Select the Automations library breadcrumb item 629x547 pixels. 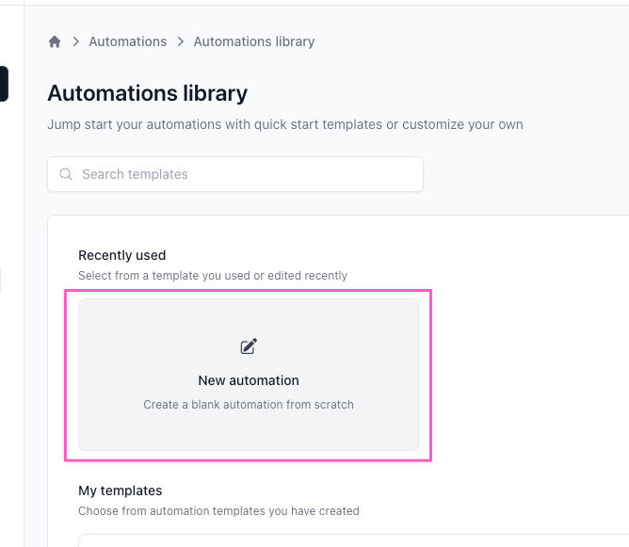(253, 41)
